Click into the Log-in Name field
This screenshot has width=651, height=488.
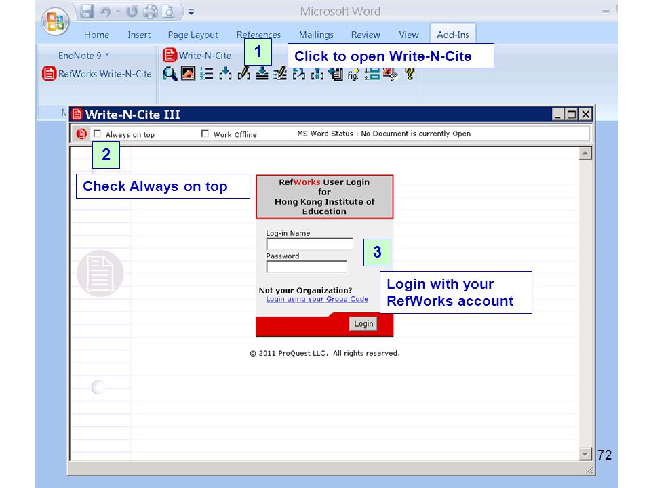tap(309, 245)
